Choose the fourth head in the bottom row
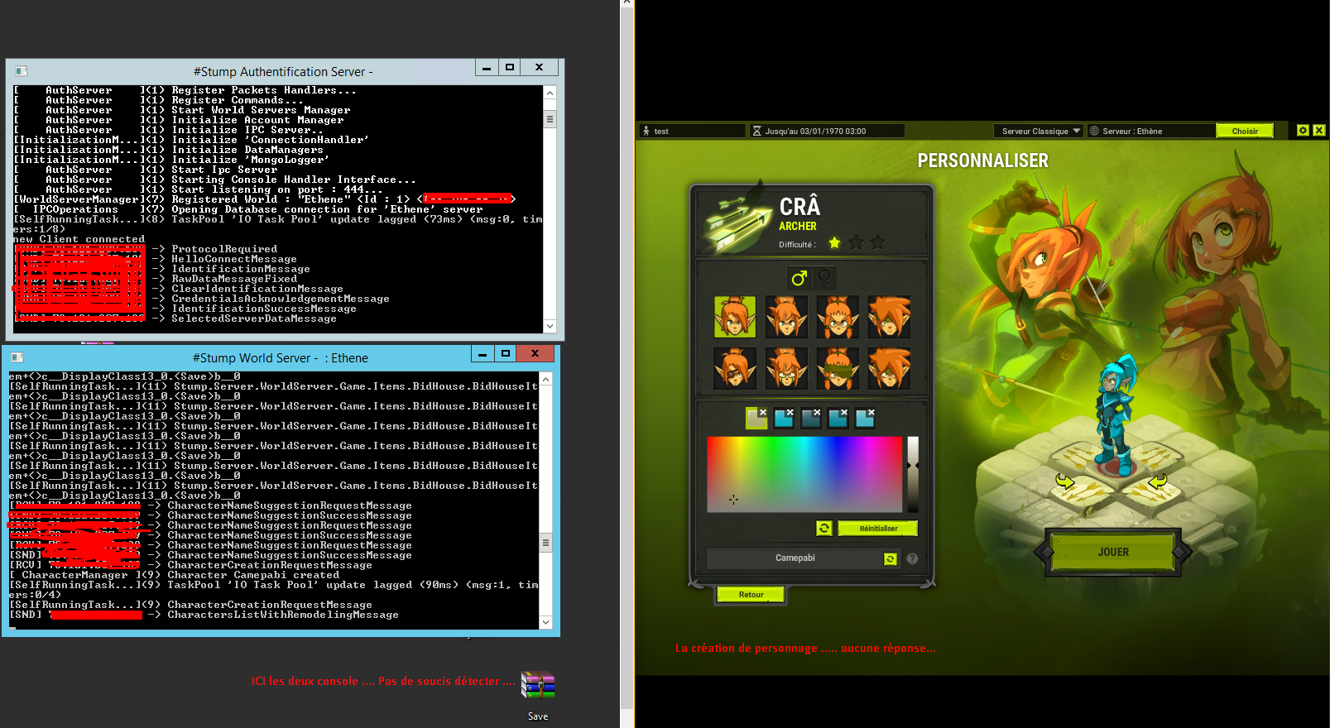 pos(889,368)
